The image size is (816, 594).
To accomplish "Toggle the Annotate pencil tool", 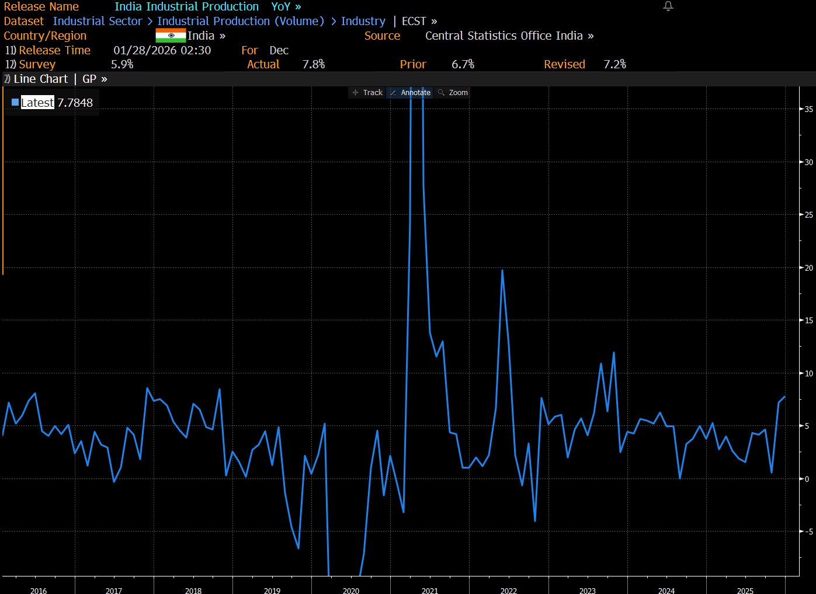I will 410,93.
